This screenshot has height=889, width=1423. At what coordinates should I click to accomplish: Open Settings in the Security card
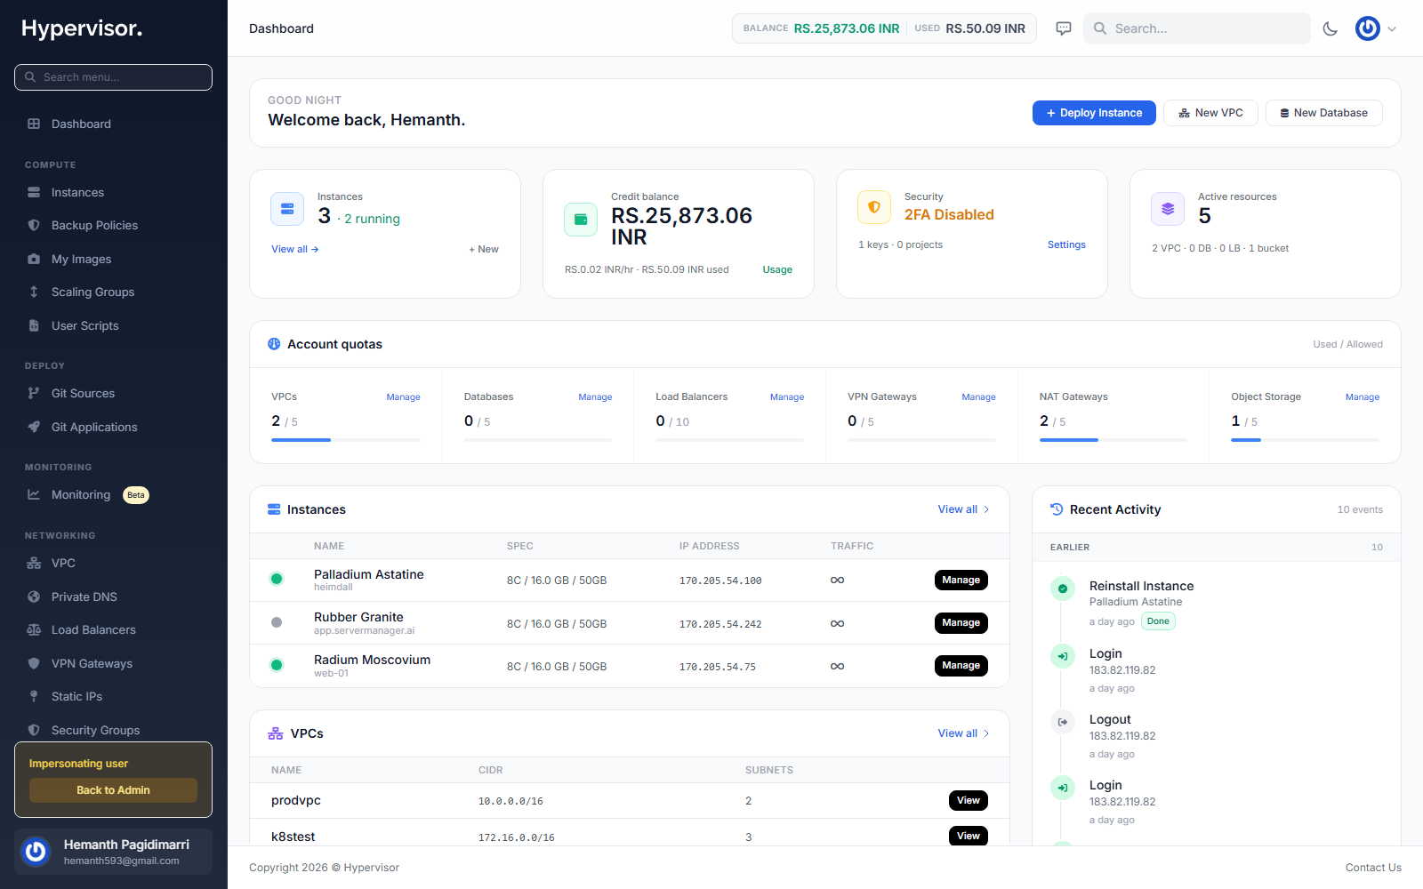pyautogui.click(x=1066, y=244)
